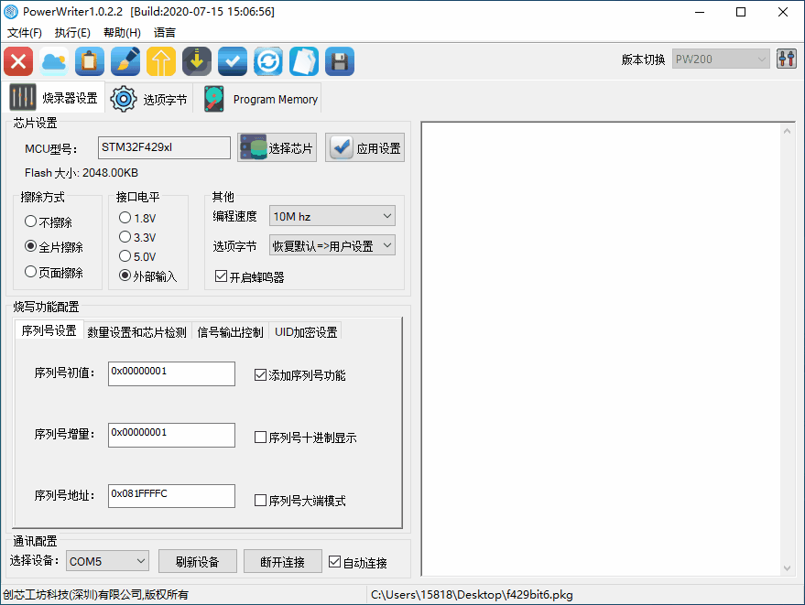The height and width of the screenshot is (605, 805).
Task: Choose the 页面擦除 erase mode
Action: point(54,273)
